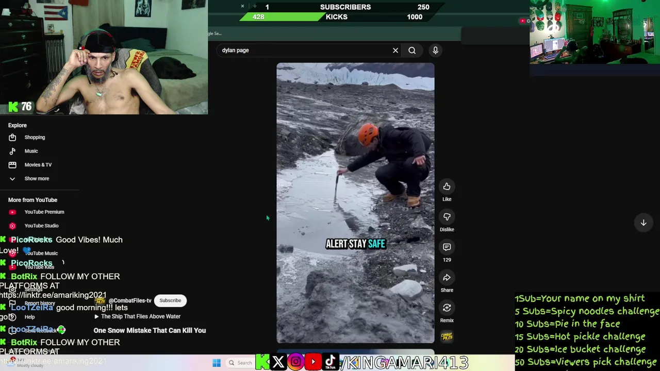This screenshot has width=660, height=371.
Task: Click the Instagram logo in the overlay
Action: [296, 362]
